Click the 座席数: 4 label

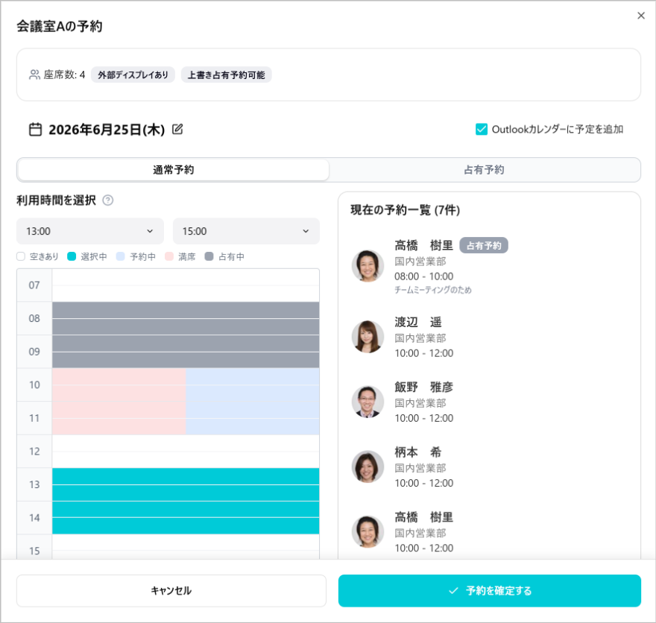tap(64, 75)
